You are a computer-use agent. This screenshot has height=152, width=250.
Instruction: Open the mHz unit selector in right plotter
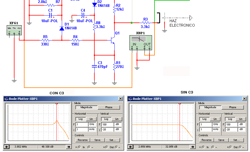click(216, 130)
